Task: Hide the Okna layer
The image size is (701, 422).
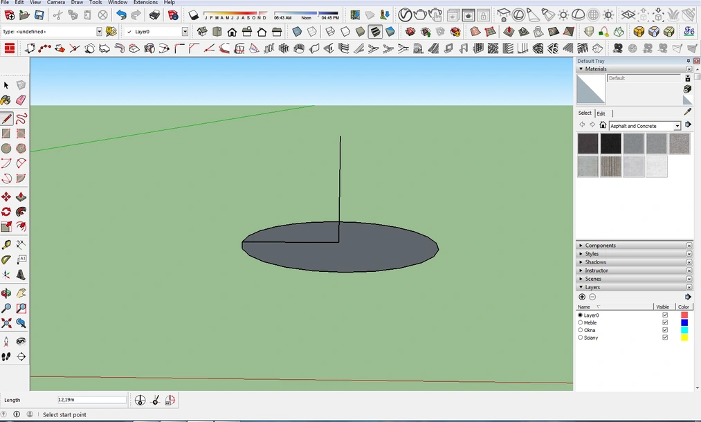Action: (664, 330)
